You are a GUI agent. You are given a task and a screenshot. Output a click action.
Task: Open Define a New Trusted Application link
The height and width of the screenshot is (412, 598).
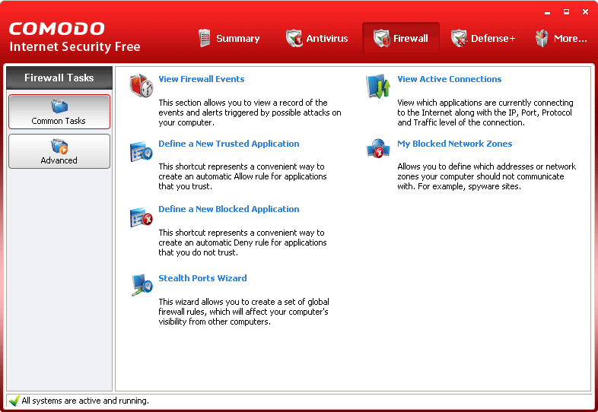click(229, 144)
